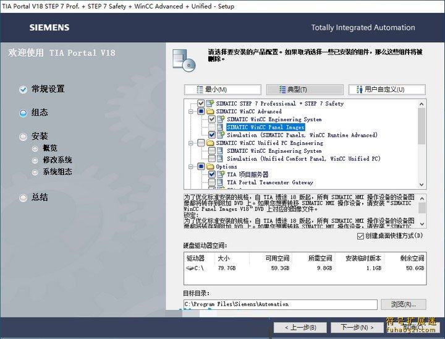Image resolution: width=445 pixels, height=339 pixels.
Task: Toggle the SIMATIC WinCC Advanced folder checkbox
Action: click(x=201, y=111)
